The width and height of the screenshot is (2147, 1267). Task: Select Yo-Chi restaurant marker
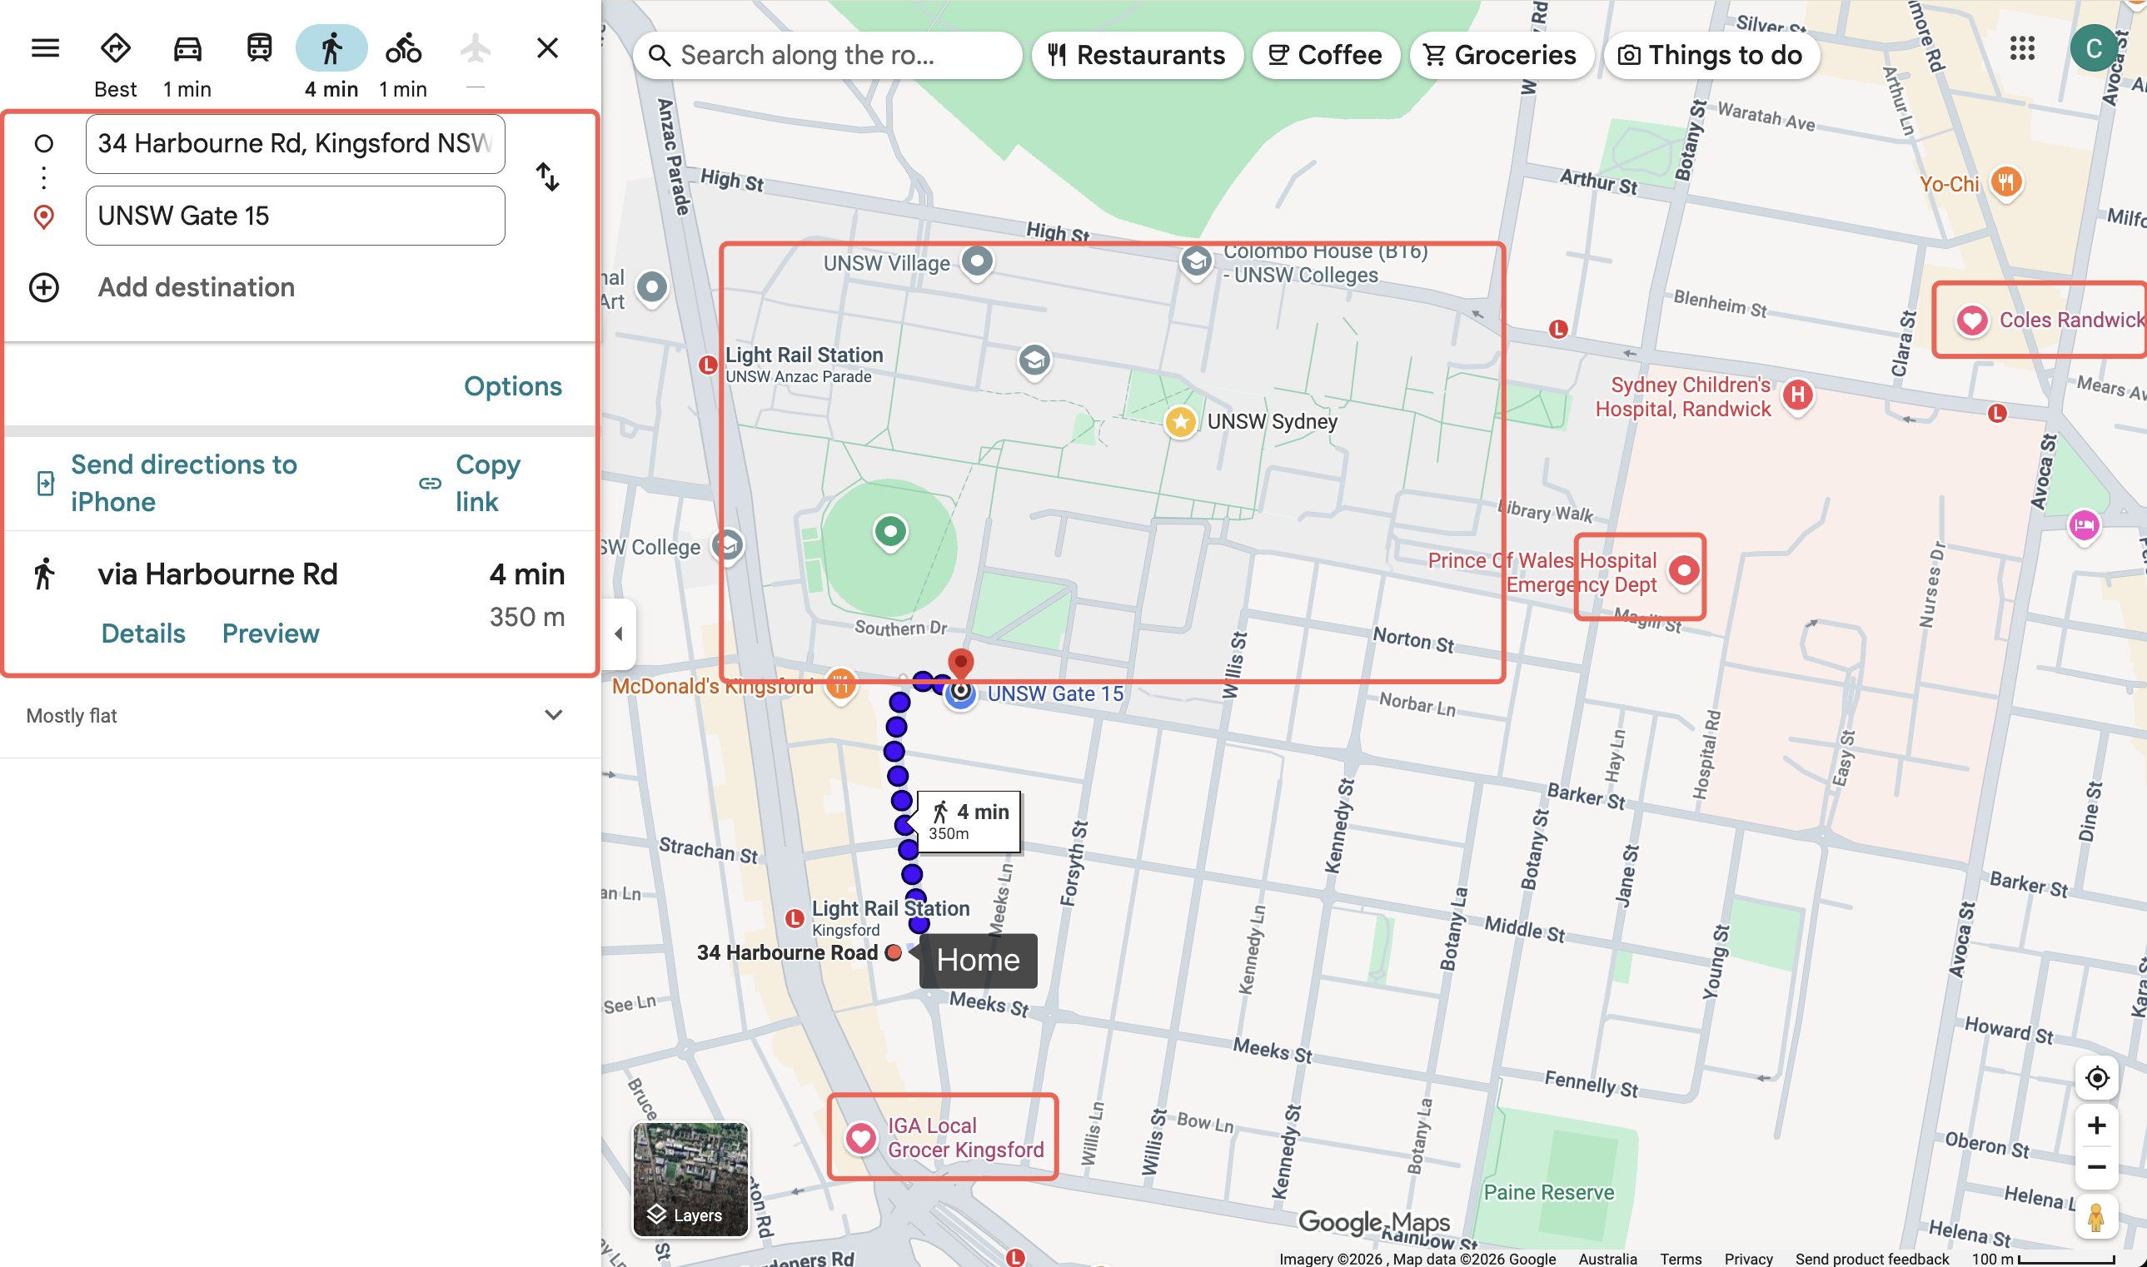(x=2005, y=181)
